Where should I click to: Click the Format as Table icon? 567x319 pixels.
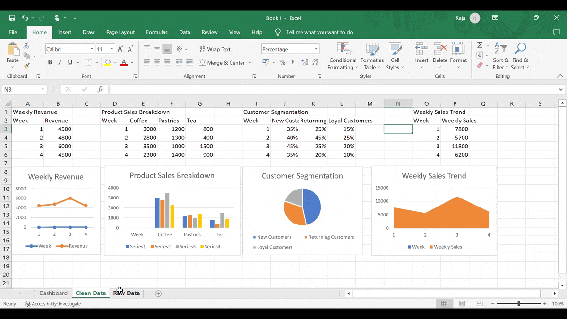point(372,57)
